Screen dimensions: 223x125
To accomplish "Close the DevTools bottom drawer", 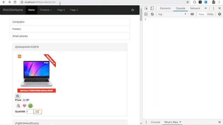I will [220, 122].
